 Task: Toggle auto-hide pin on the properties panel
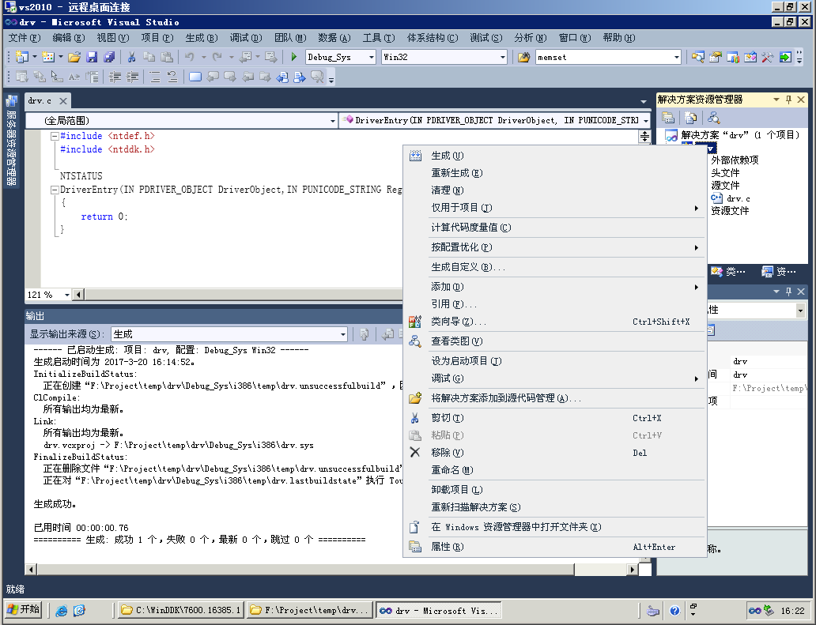point(788,292)
